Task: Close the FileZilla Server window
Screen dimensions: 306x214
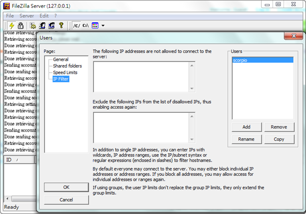Action: [x=294, y=4]
